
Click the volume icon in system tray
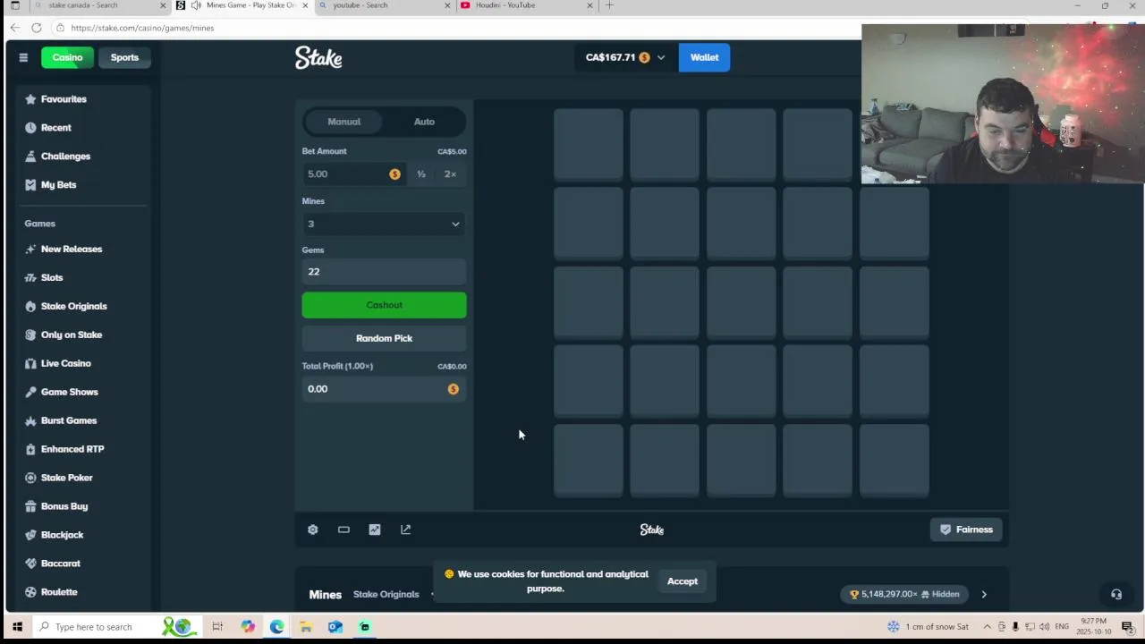(x=1044, y=627)
